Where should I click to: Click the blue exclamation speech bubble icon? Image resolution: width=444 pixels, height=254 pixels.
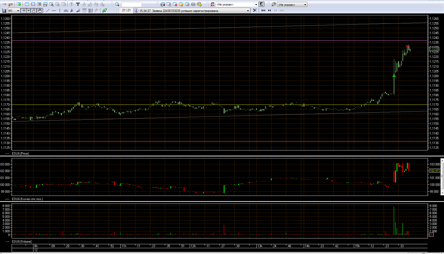point(72,4)
